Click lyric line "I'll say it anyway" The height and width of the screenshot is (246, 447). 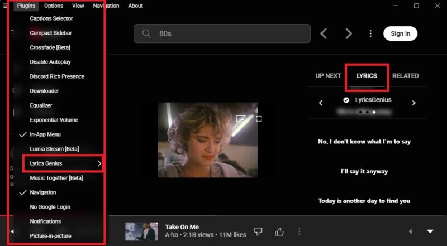tap(364, 172)
